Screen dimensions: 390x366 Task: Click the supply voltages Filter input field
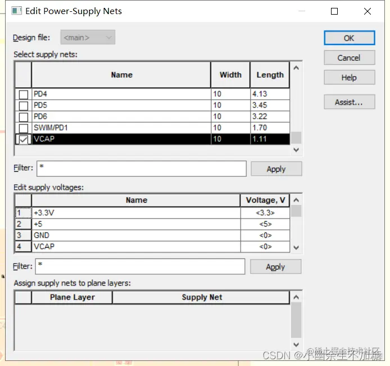140,266
